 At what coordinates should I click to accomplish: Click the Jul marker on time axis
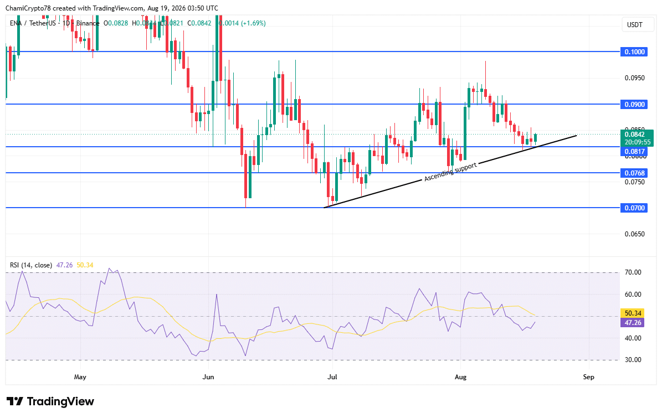332,376
